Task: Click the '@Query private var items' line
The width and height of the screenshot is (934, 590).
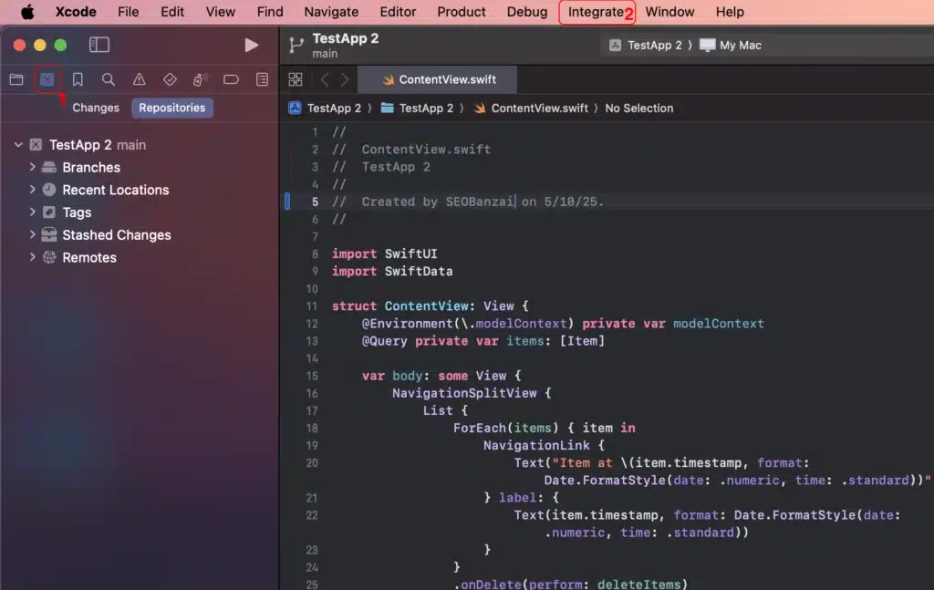Action: (x=483, y=341)
